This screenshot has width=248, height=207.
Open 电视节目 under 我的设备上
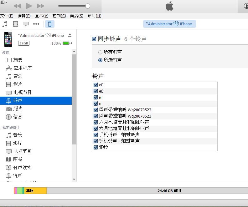(x=36, y=151)
